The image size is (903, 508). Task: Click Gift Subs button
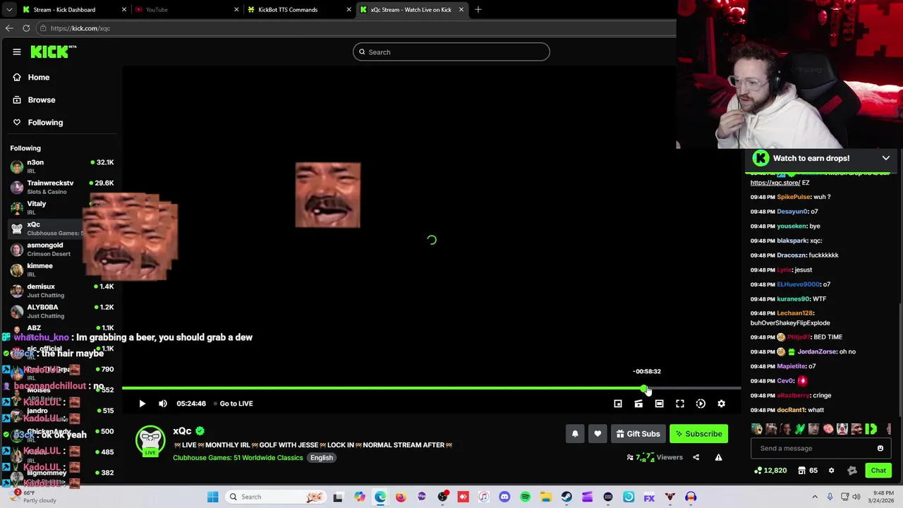[638, 434]
